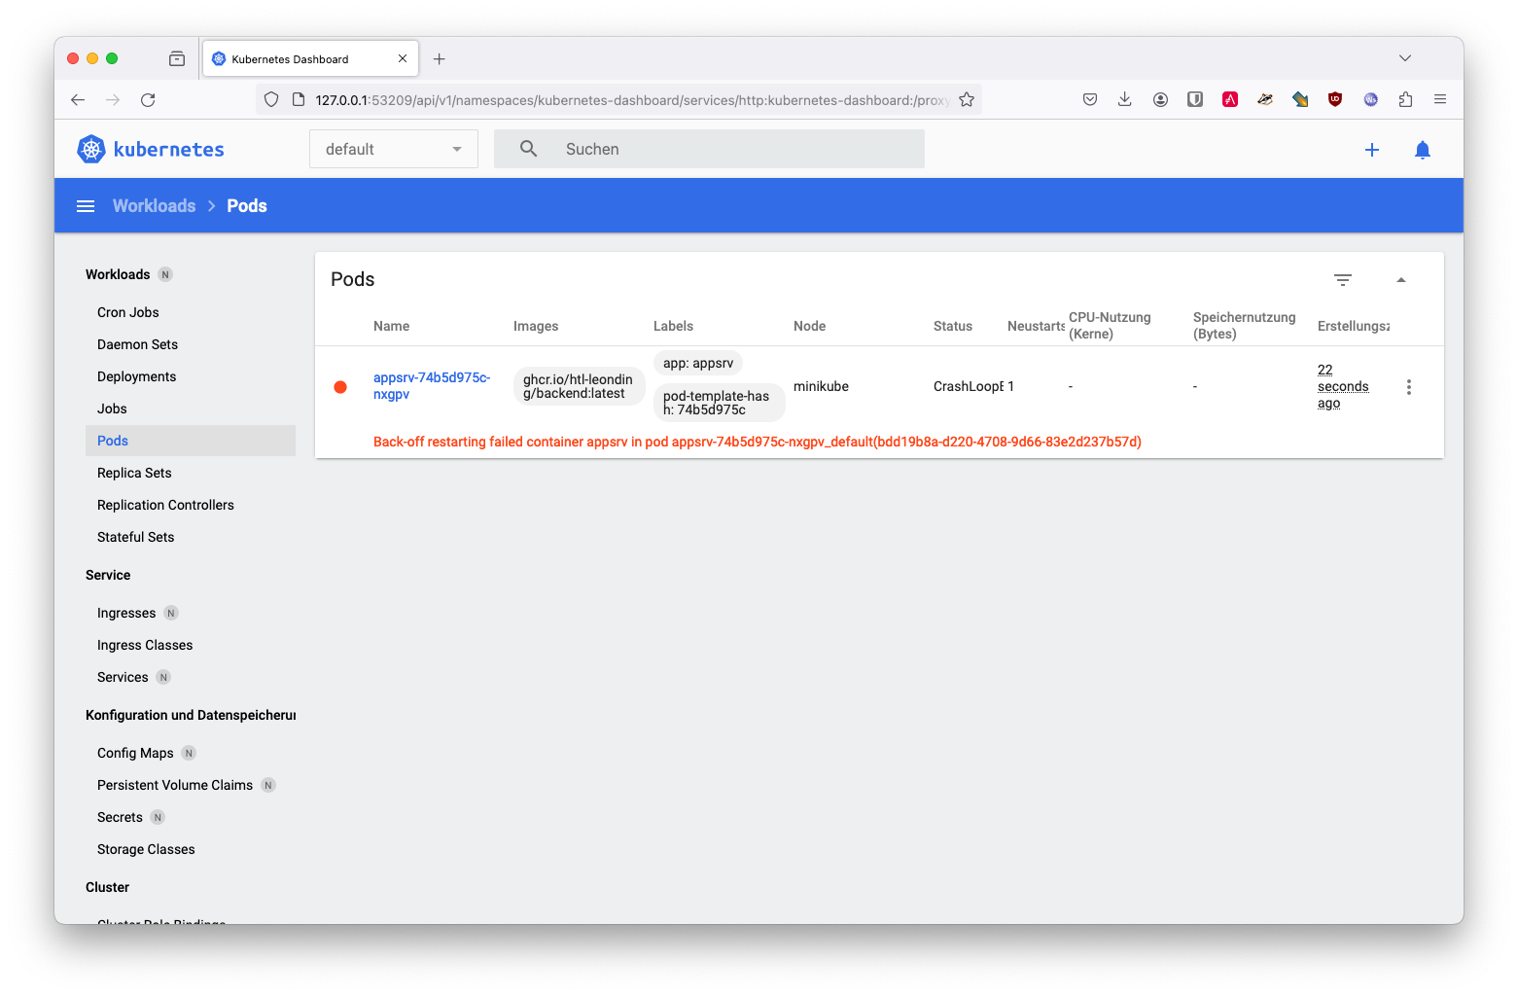Click the CrashLoop status cell
The image size is (1518, 996).
(969, 386)
